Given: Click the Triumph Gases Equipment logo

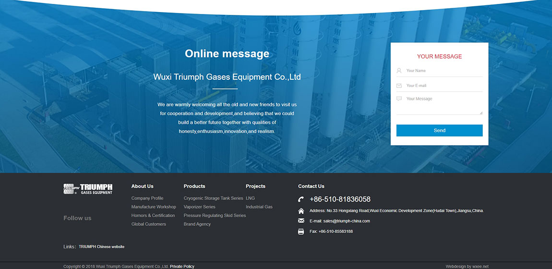Looking at the screenshot, I should [x=88, y=189].
